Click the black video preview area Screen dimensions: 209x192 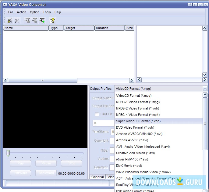[45, 116]
